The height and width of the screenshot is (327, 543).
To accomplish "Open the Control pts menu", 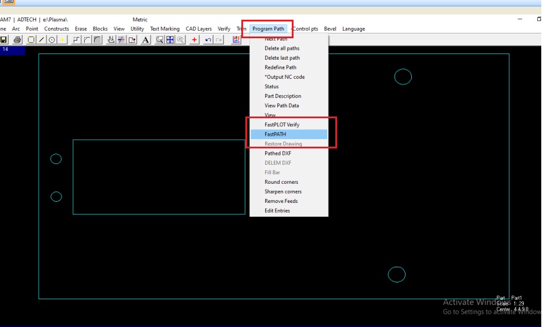I will pyautogui.click(x=305, y=29).
